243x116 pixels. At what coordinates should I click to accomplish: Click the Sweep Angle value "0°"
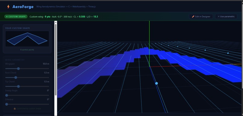coord(48,90)
